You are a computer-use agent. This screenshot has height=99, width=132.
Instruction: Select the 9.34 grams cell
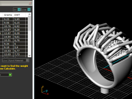coord(8,44)
